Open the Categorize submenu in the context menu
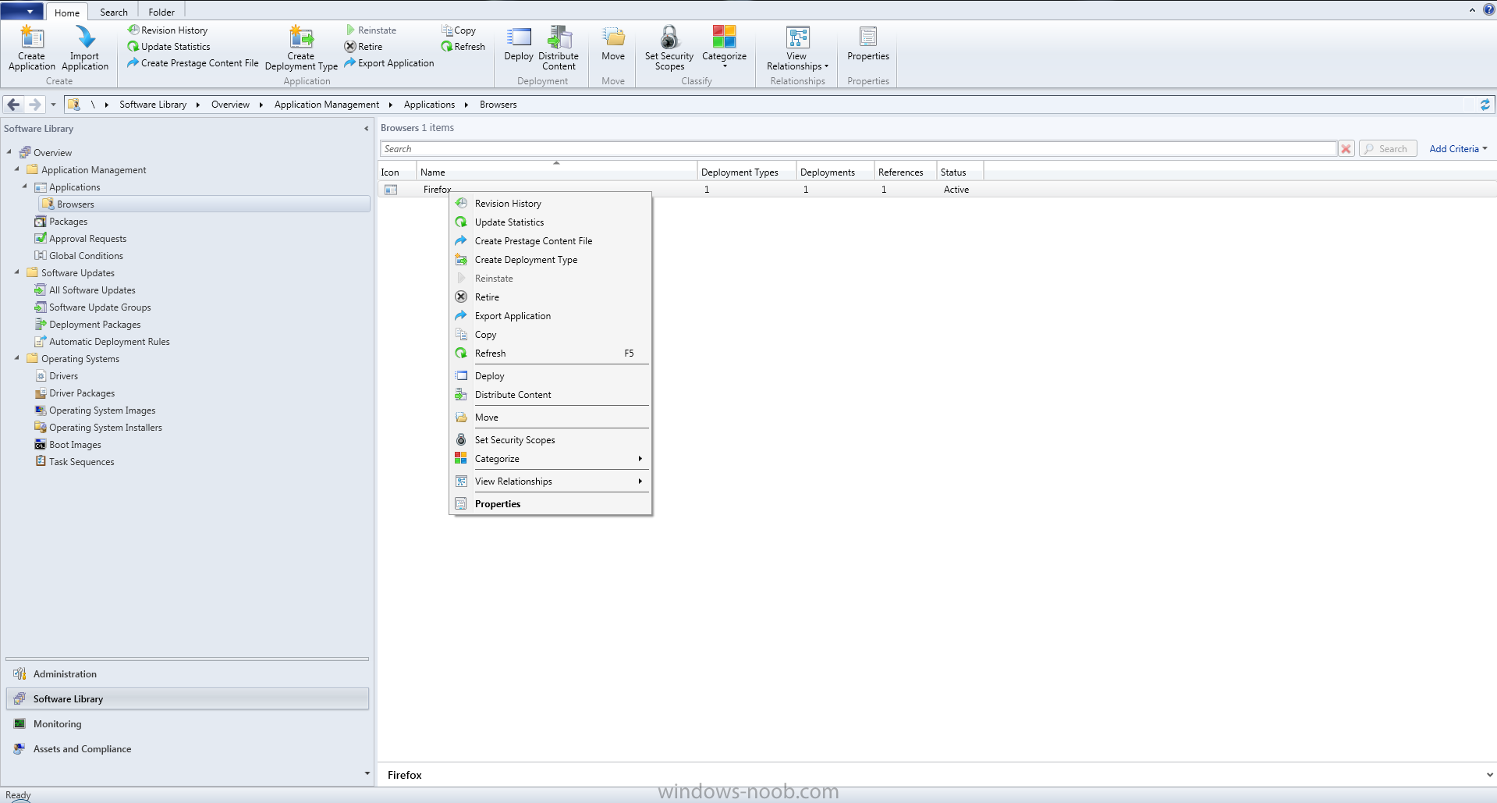 click(x=551, y=458)
